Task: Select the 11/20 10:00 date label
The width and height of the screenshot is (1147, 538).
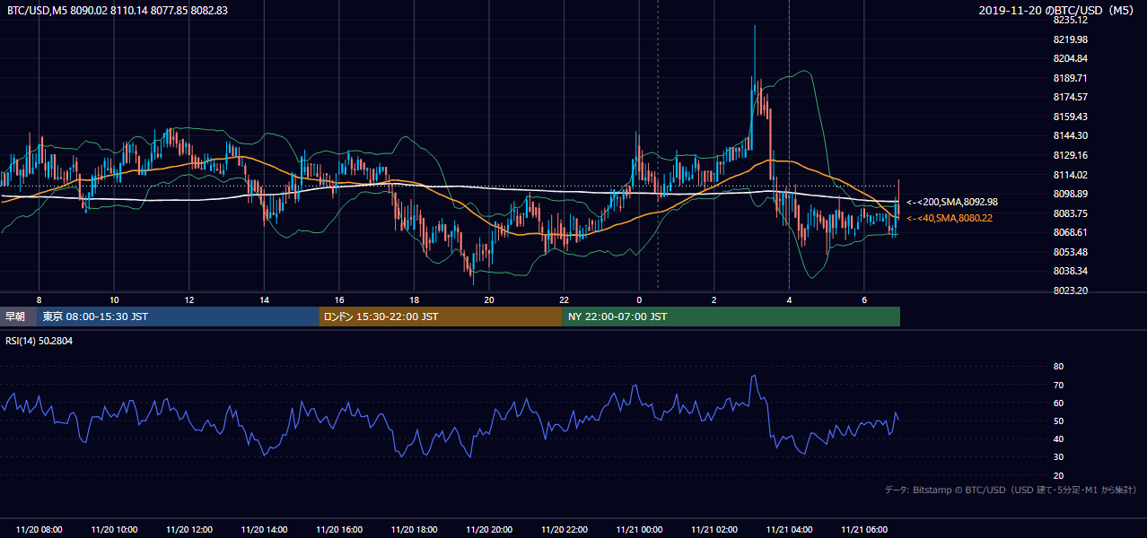Action: click(114, 530)
